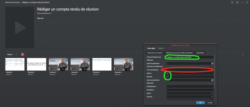This screenshot has height=107, width=250.
Task: Open the Genre dropdown
Action: (x=190, y=93)
